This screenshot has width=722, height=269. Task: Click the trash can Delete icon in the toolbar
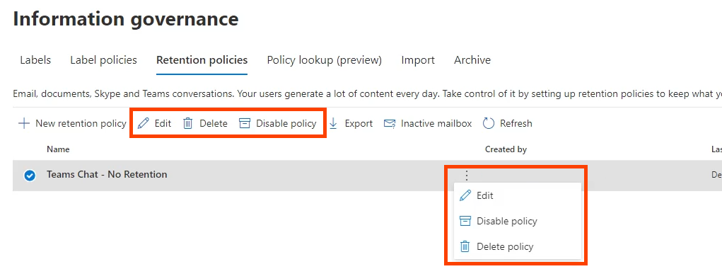[188, 123]
